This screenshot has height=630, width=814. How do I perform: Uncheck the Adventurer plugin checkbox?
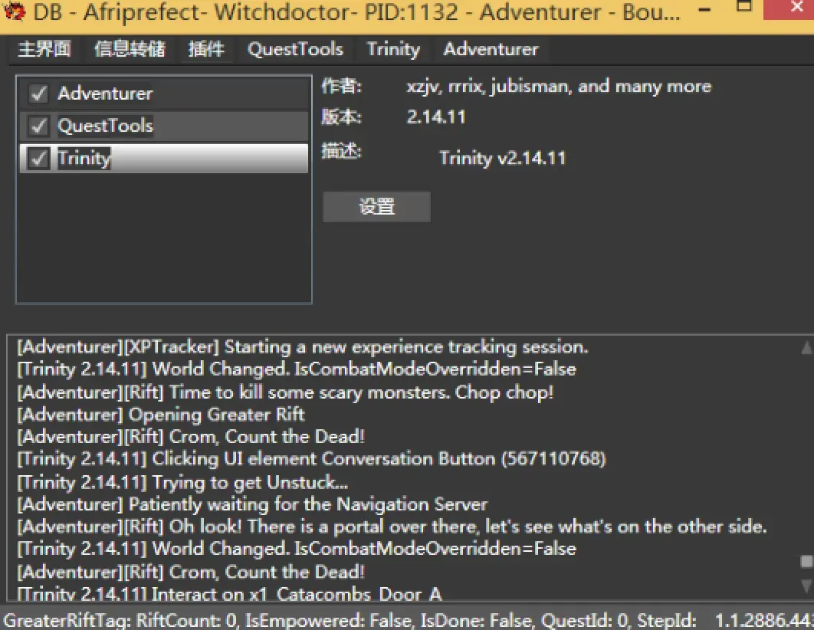(x=38, y=94)
